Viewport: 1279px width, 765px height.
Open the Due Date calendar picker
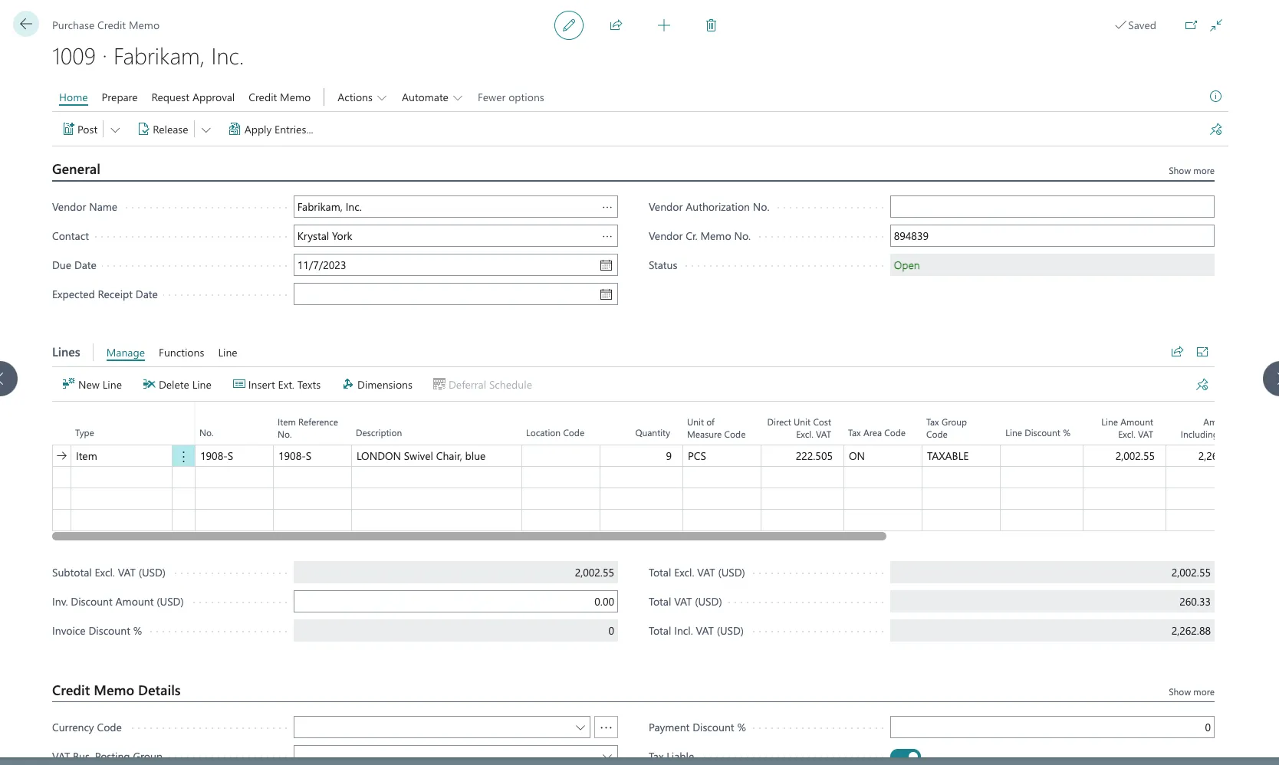[x=606, y=265]
